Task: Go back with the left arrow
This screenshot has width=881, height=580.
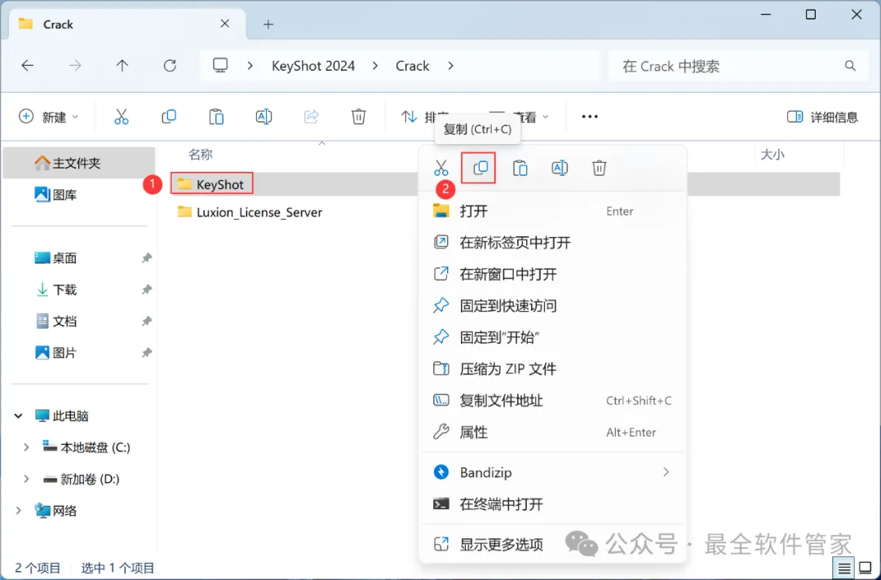Action: pyautogui.click(x=28, y=66)
